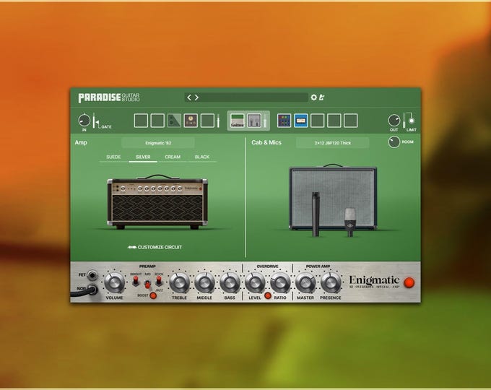Select the large-diaphragm silver microphone
This screenshot has width=491, height=390.
coord(350,222)
